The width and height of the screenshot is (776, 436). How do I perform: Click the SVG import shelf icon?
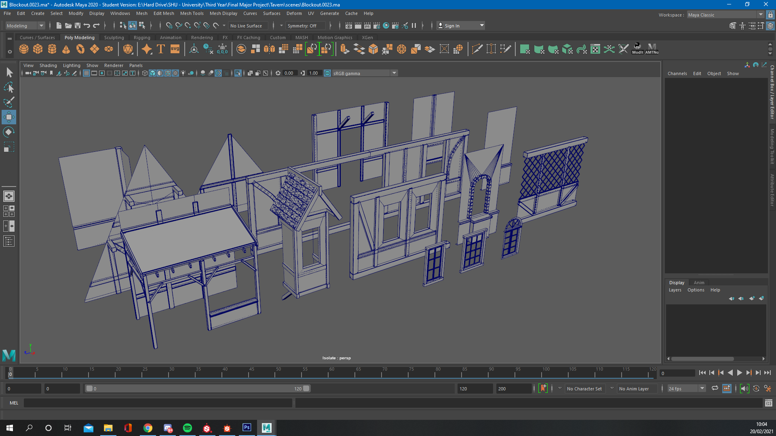[175, 49]
